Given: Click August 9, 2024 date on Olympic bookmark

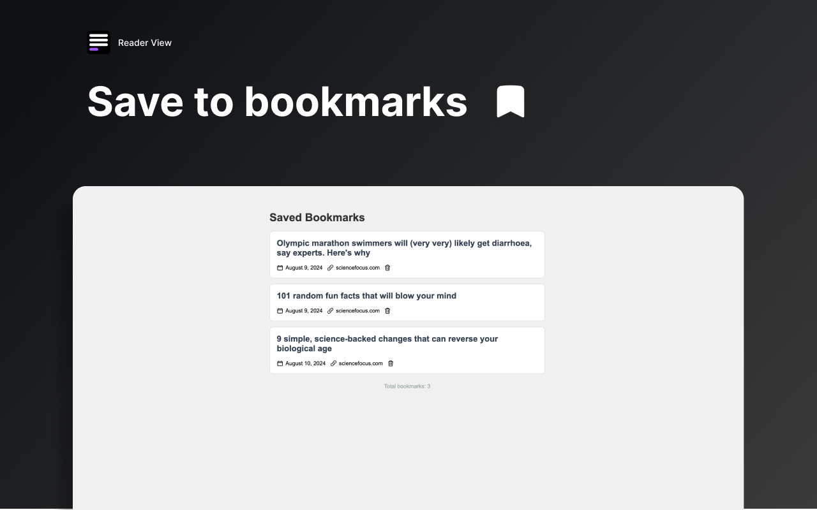Looking at the screenshot, I should pos(304,268).
